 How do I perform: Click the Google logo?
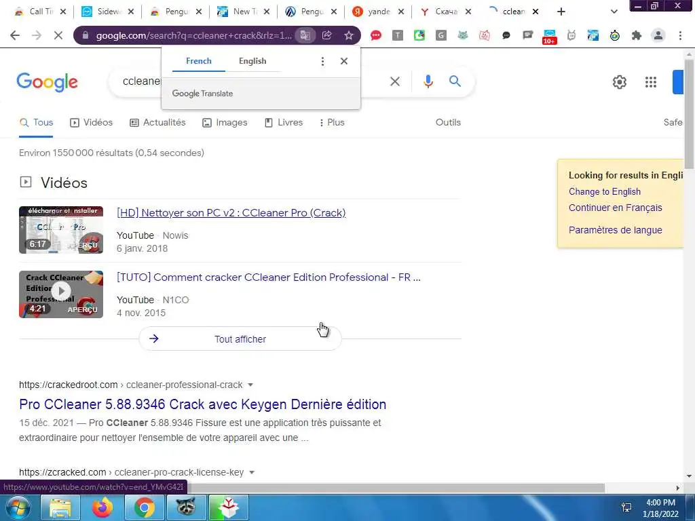47,82
